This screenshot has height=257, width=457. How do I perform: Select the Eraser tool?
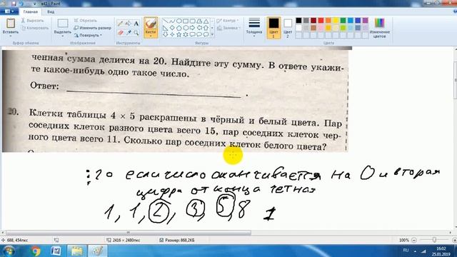click(120, 33)
